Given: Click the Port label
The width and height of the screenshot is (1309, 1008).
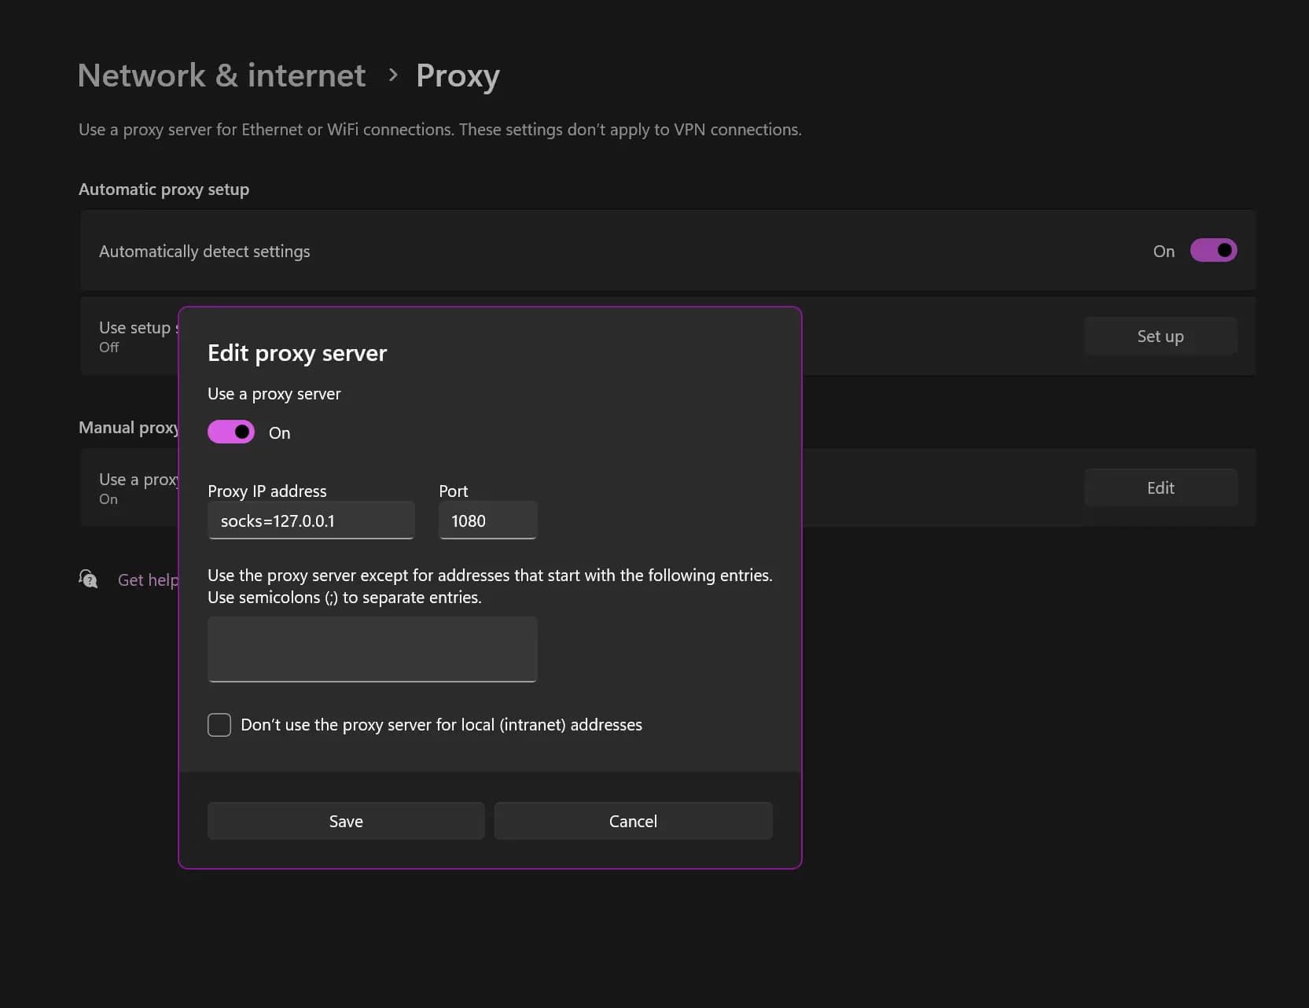Looking at the screenshot, I should coord(454,491).
